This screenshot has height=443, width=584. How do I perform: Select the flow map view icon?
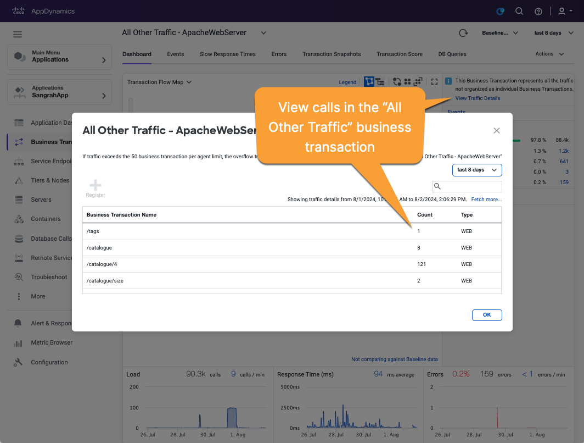(369, 82)
